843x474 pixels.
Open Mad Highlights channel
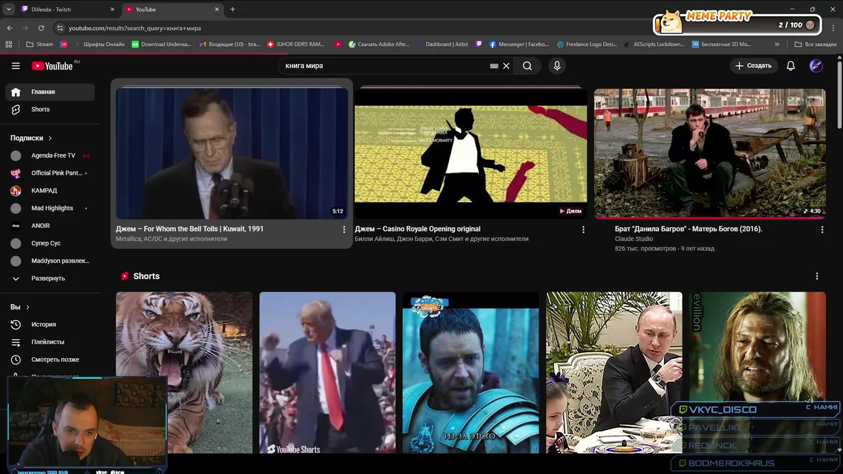point(50,208)
